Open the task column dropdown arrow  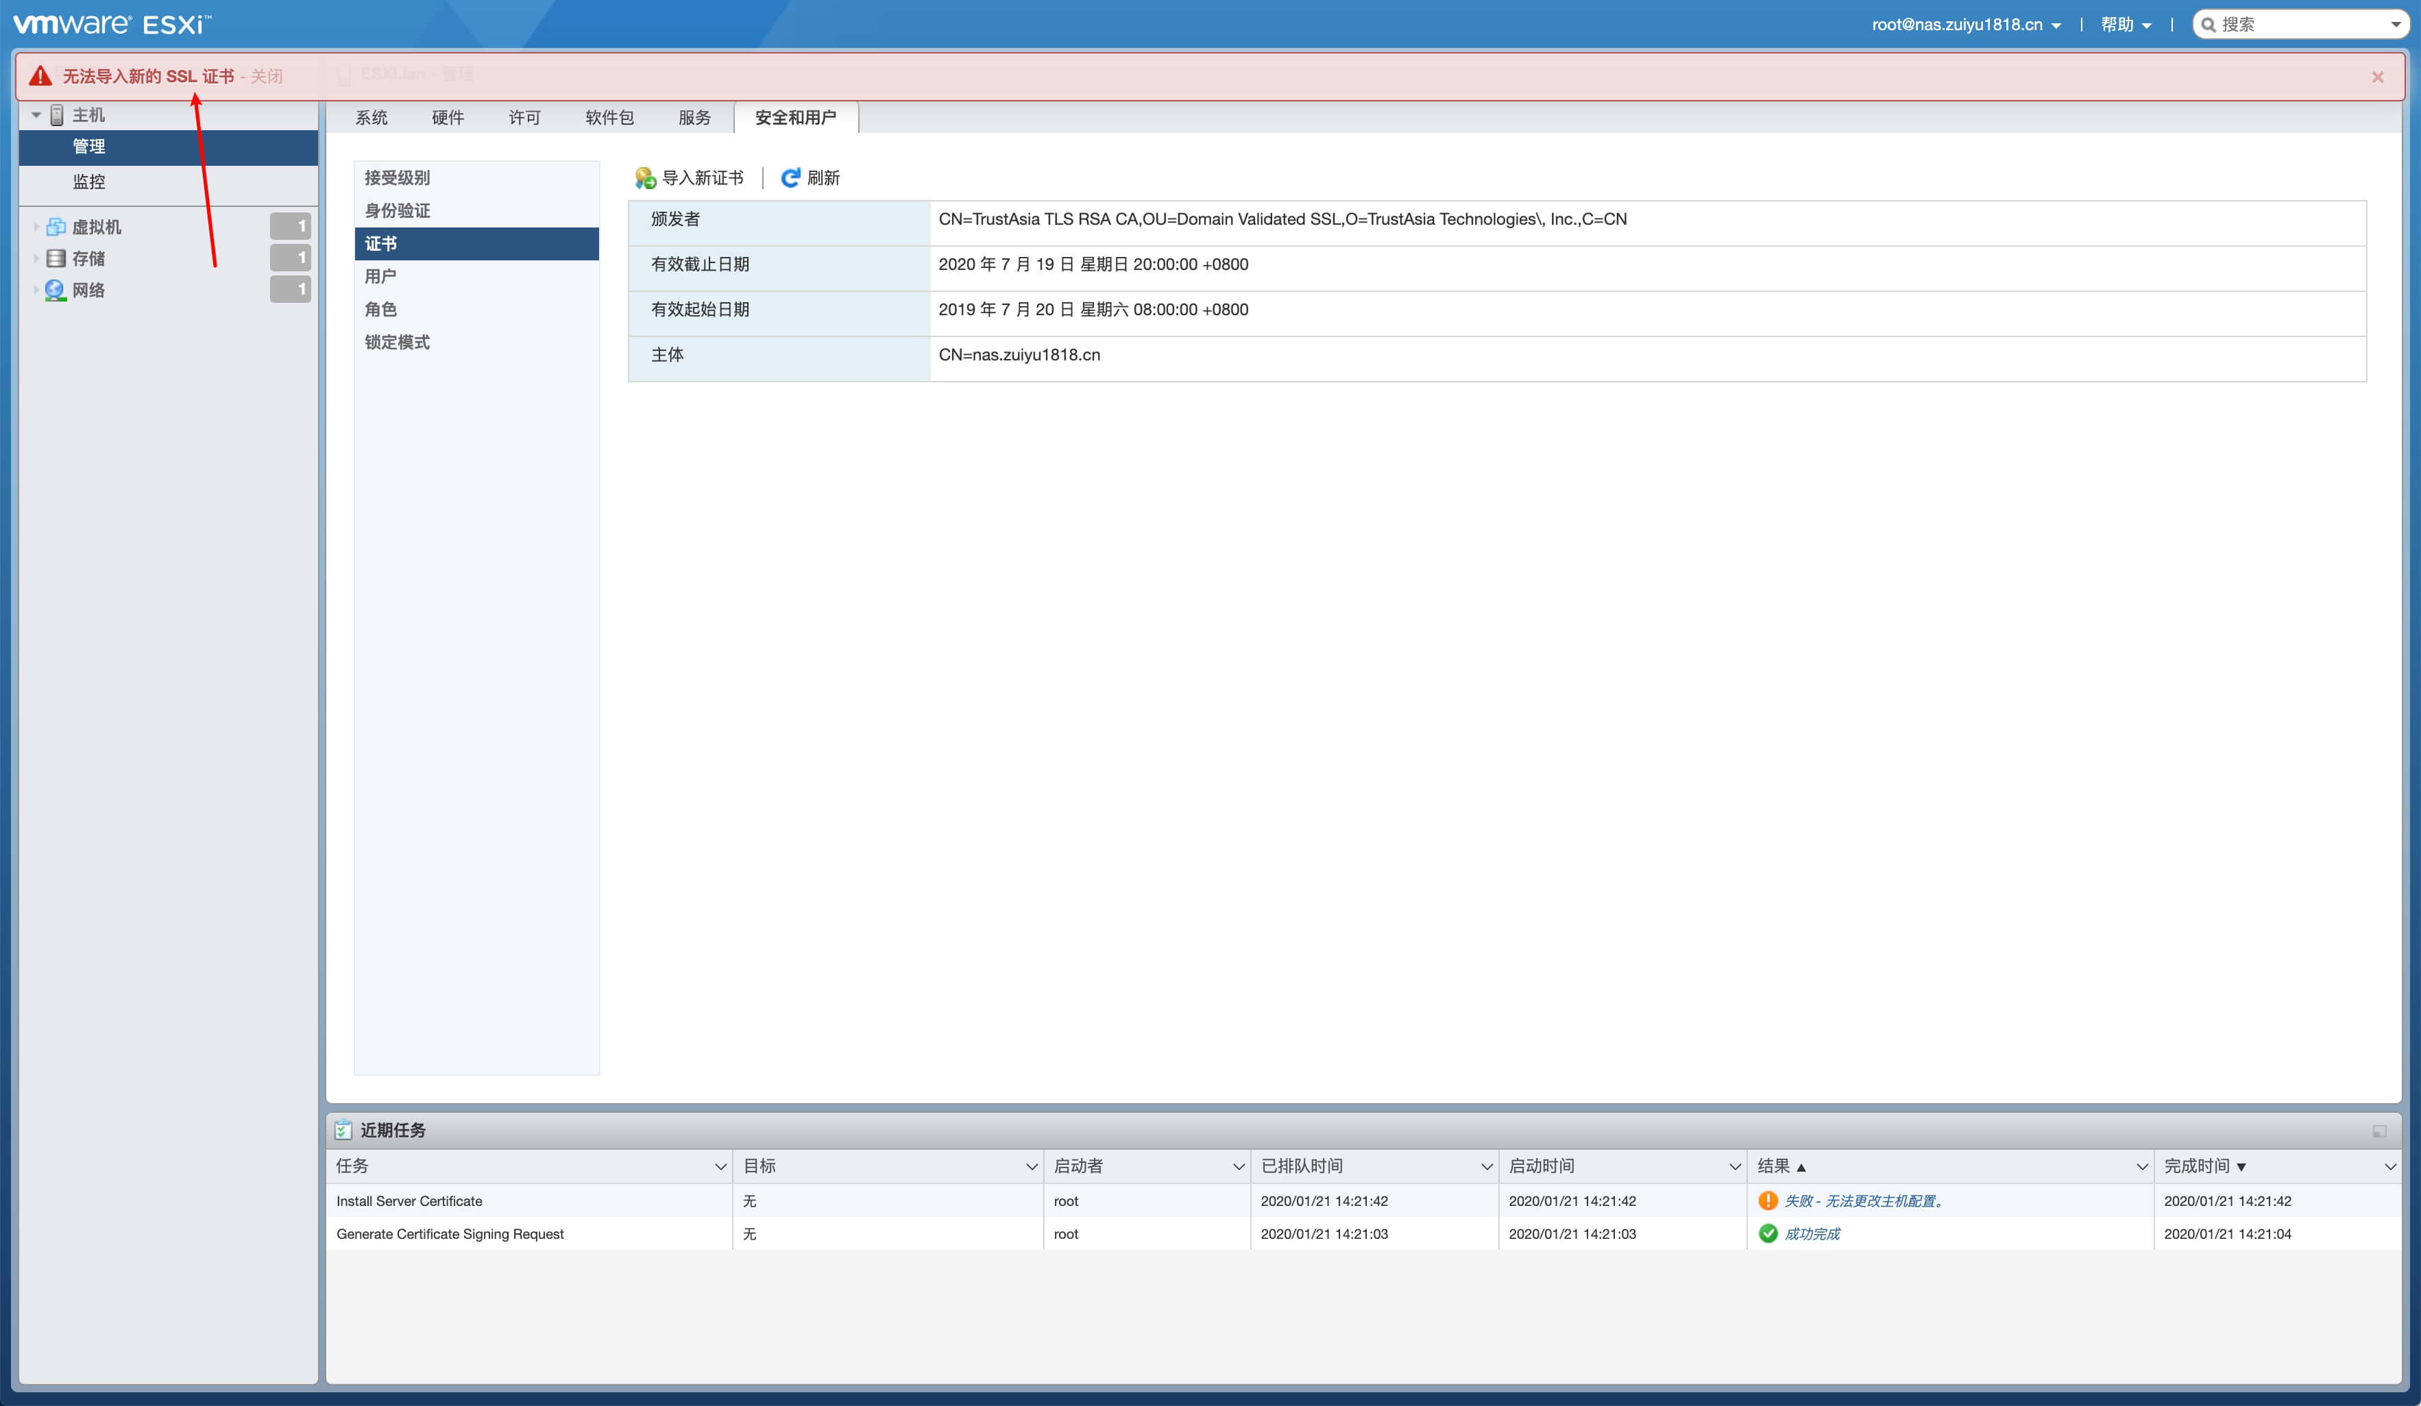[x=720, y=1166]
